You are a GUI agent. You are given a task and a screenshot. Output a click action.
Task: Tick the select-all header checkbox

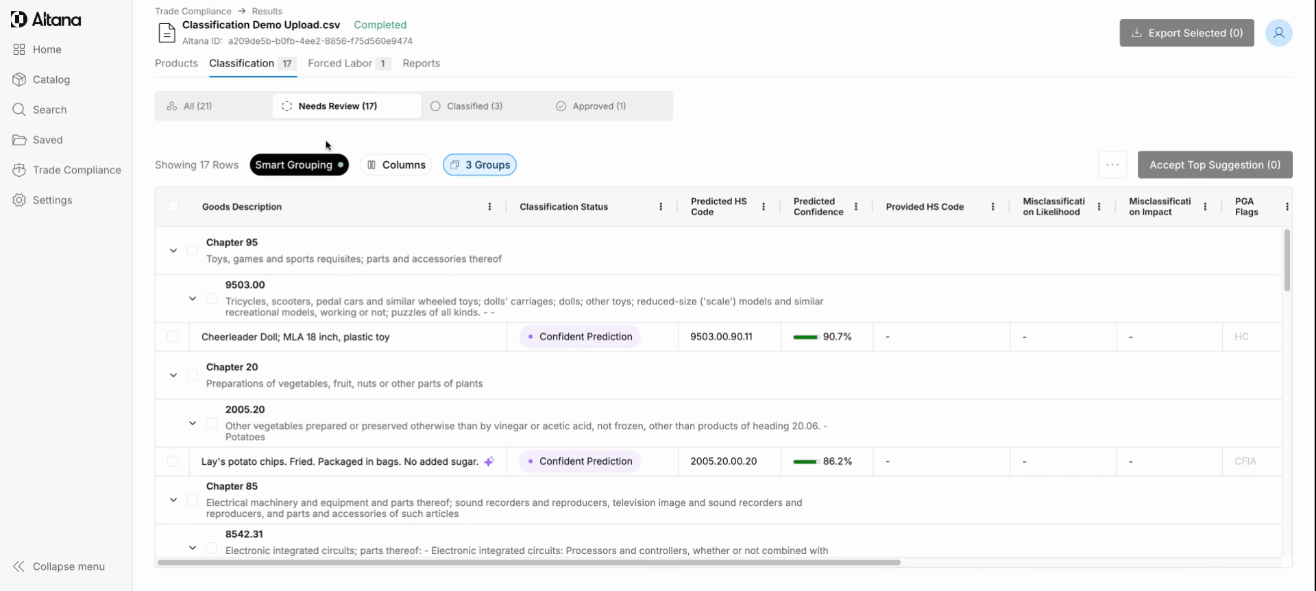[173, 207]
